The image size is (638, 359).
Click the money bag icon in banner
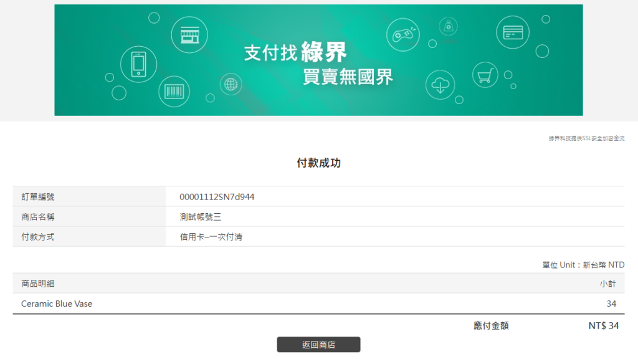tap(449, 27)
